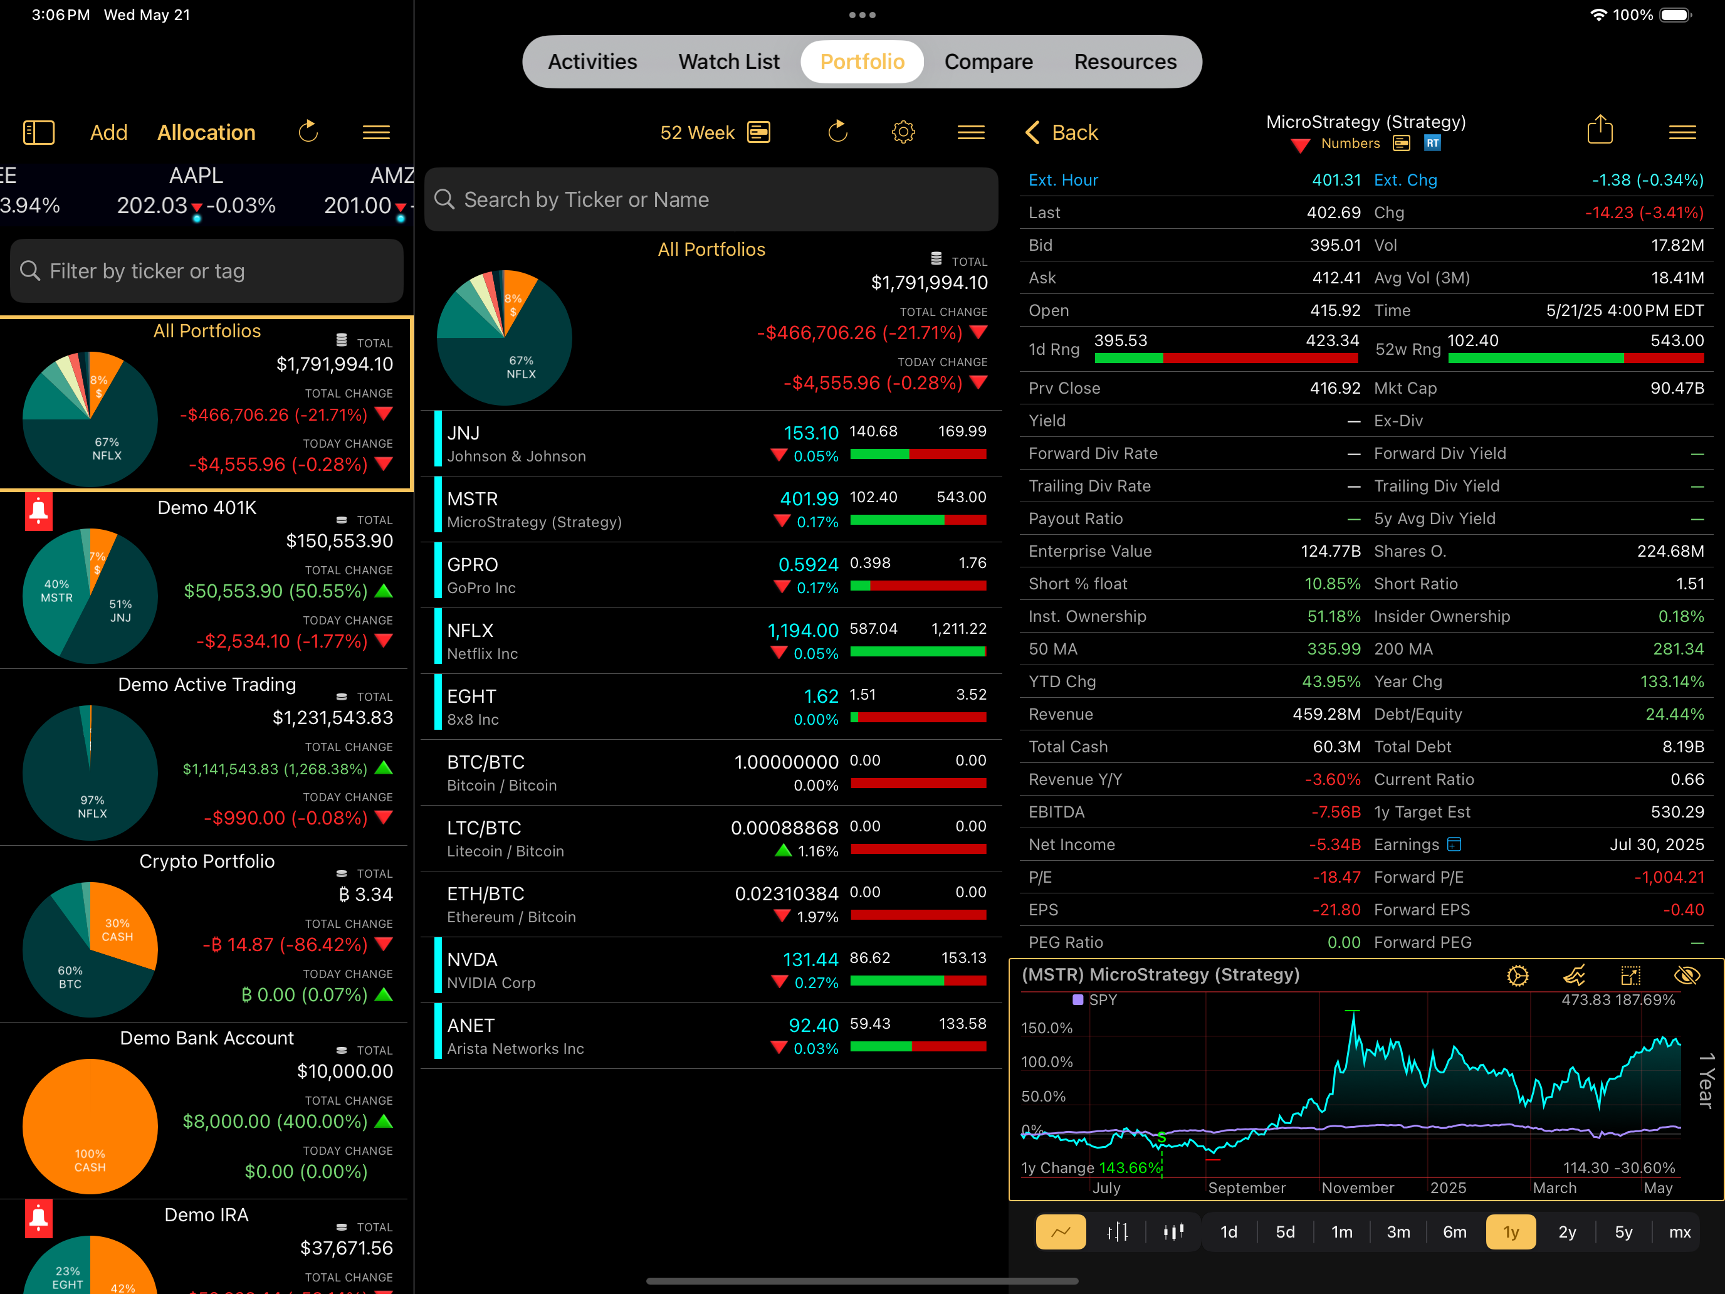This screenshot has height=1294, width=1725.
Task: Set chart range to 5y
Action: click(1623, 1233)
